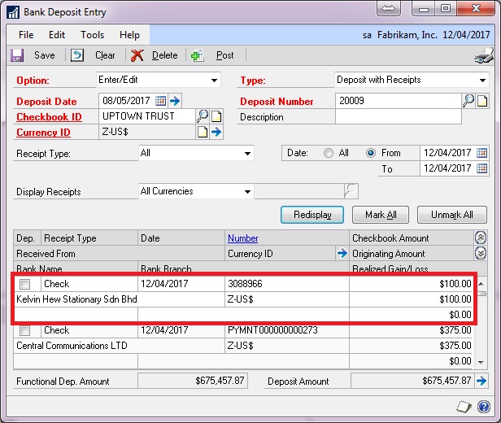Click the Checkbook ID field UPTOWN TRUST
This screenshot has height=423, width=501.
tap(147, 116)
